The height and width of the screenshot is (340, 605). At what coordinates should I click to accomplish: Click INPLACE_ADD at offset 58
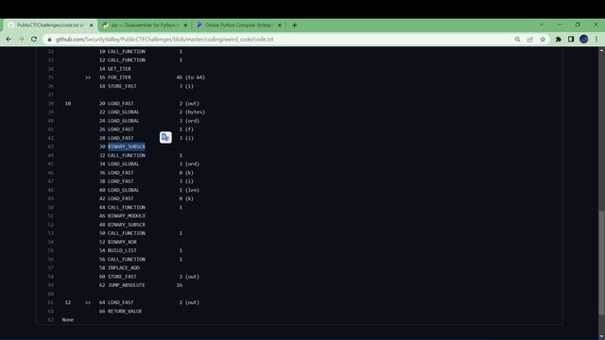(124, 268)
